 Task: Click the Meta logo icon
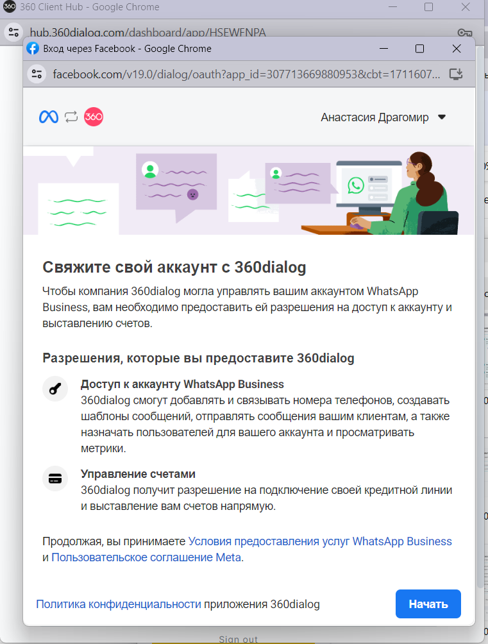49,117
